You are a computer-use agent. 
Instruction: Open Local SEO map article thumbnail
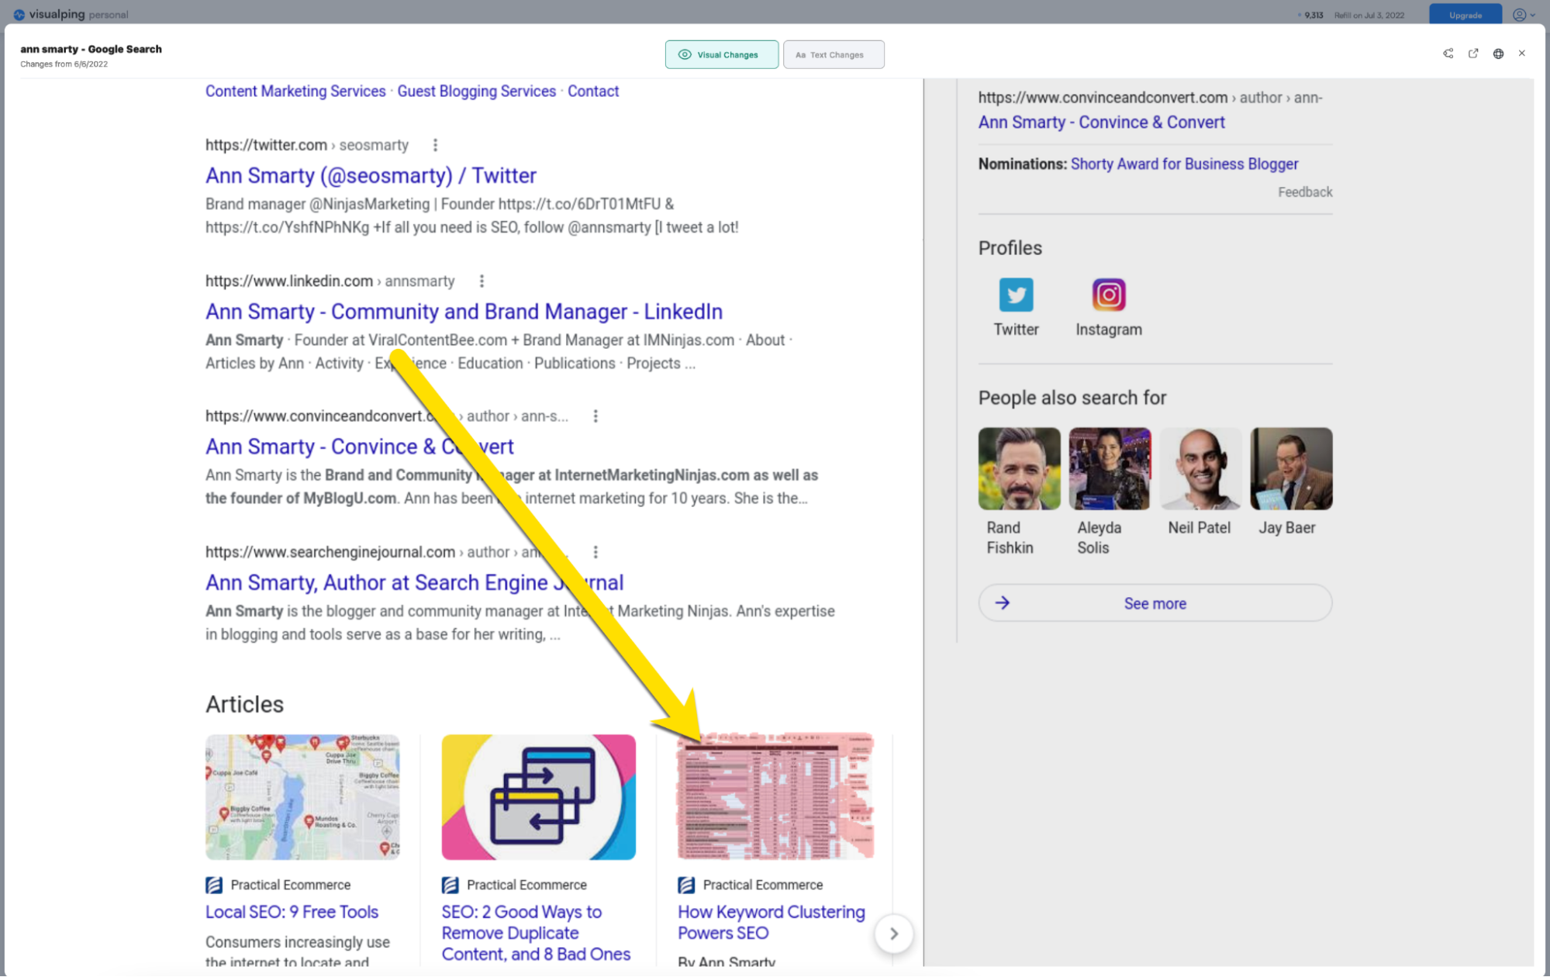[x=302, y=796]
